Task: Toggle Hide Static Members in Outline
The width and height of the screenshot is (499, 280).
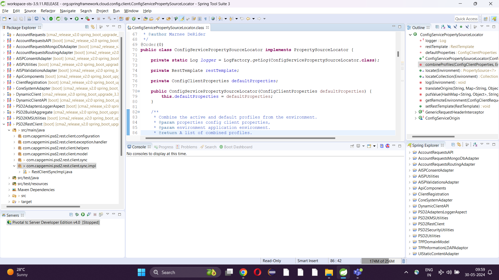Action: tap(455, 27)
